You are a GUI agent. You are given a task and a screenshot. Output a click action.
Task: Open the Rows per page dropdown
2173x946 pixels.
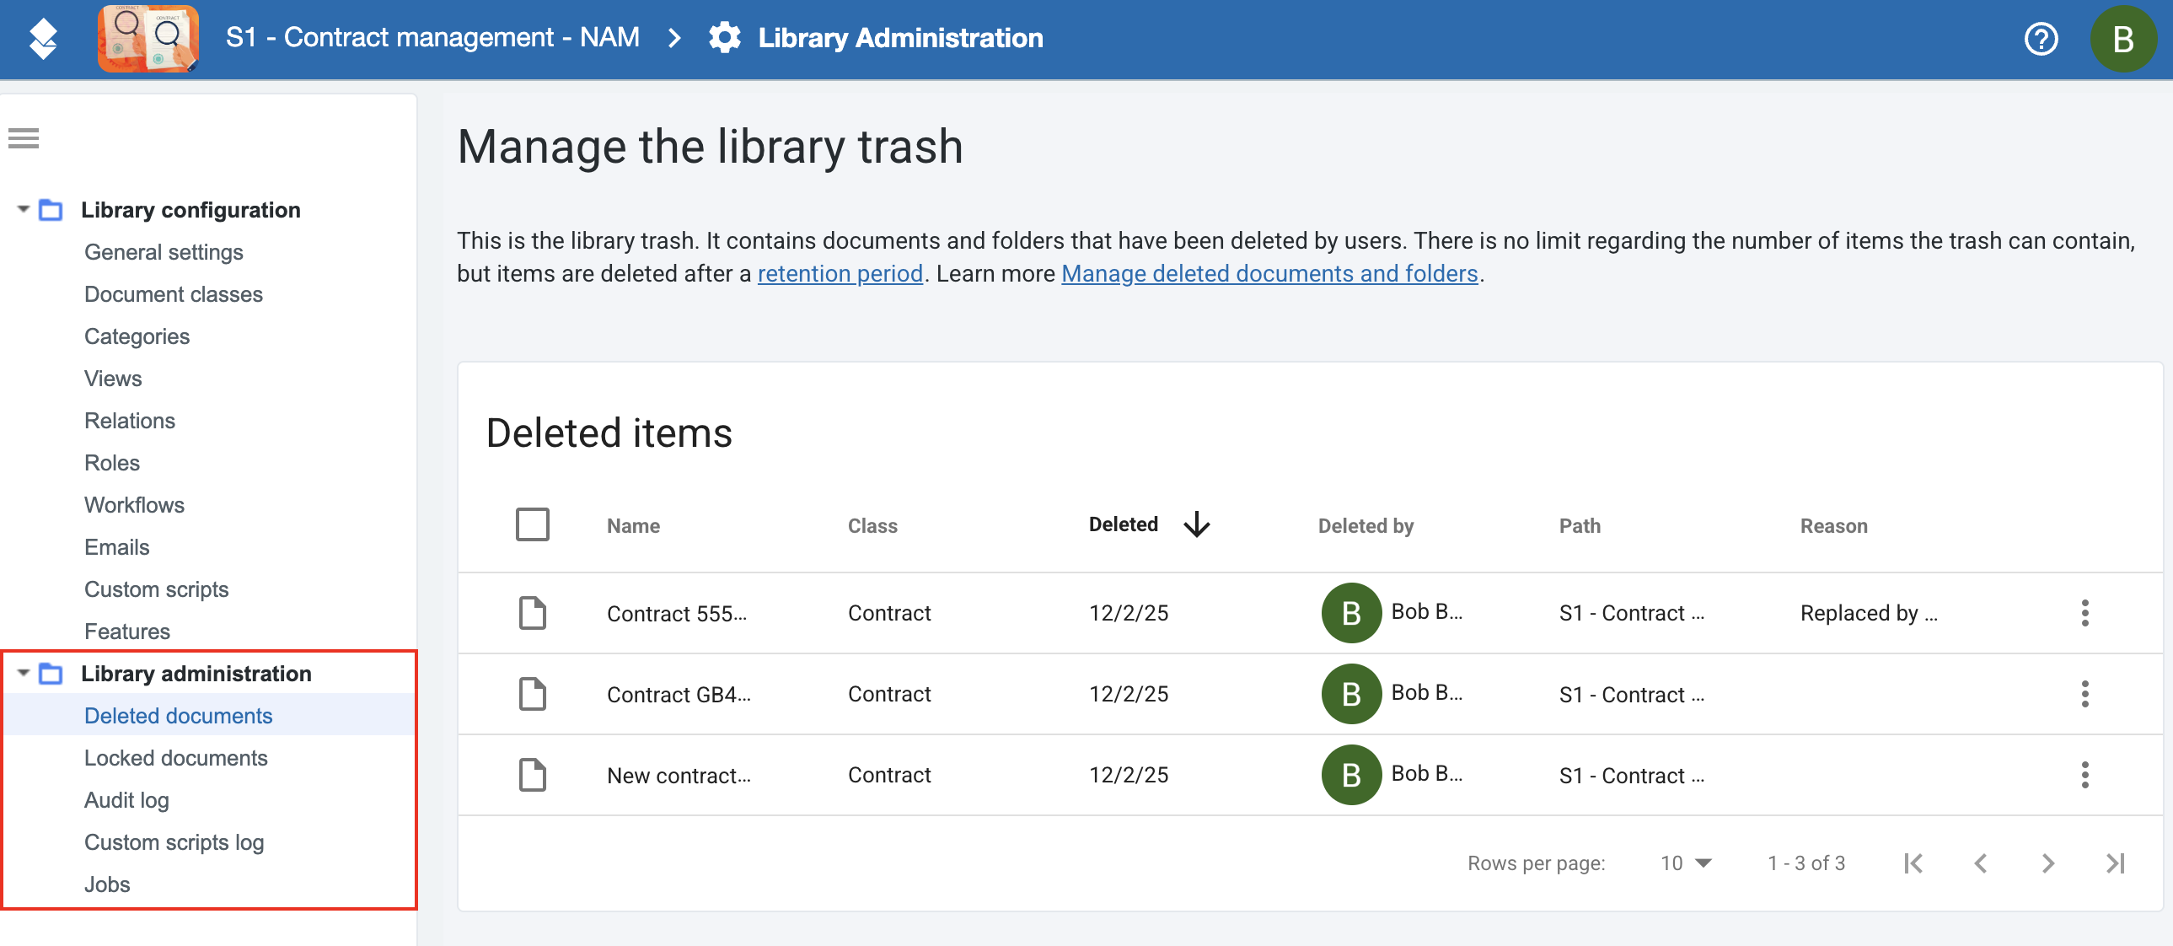coord(1685,863)
